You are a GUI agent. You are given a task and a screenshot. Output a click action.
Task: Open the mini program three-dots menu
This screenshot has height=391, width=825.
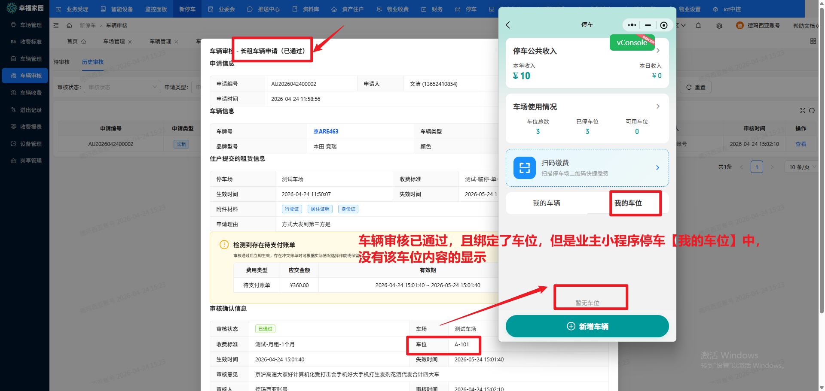(632, 25)
